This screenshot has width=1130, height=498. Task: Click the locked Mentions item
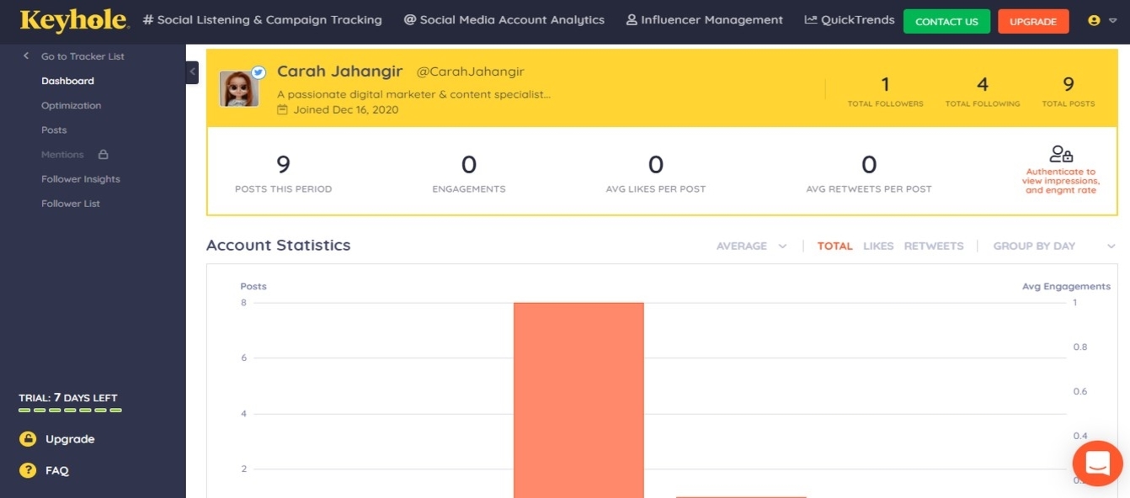62,155
